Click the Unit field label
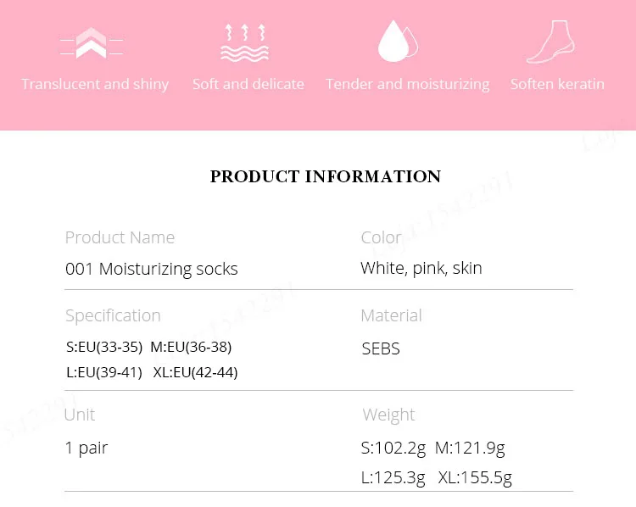This screenshot has height=507, width=636. tap(80, 415)
